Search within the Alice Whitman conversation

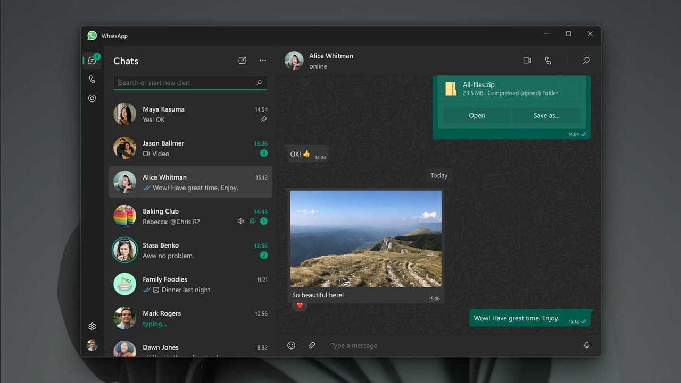click(586, 60)
